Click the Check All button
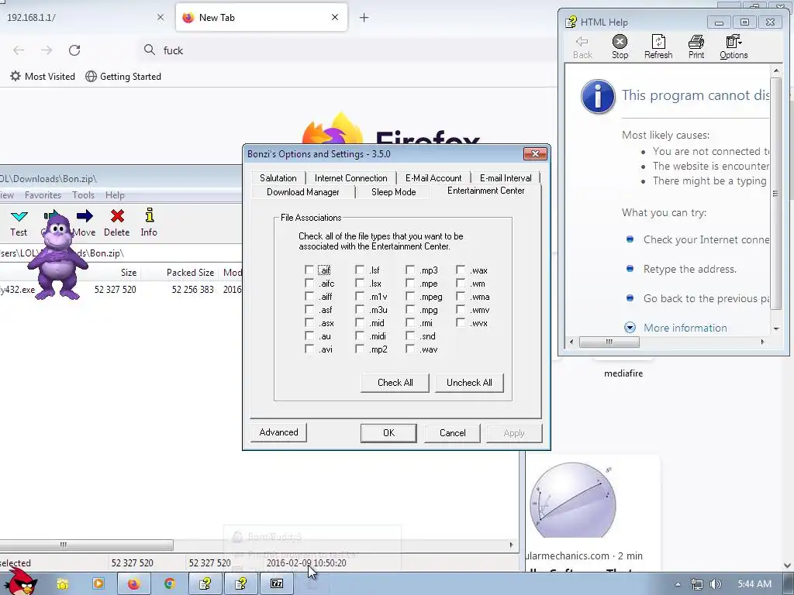 (x=395, y=383)
